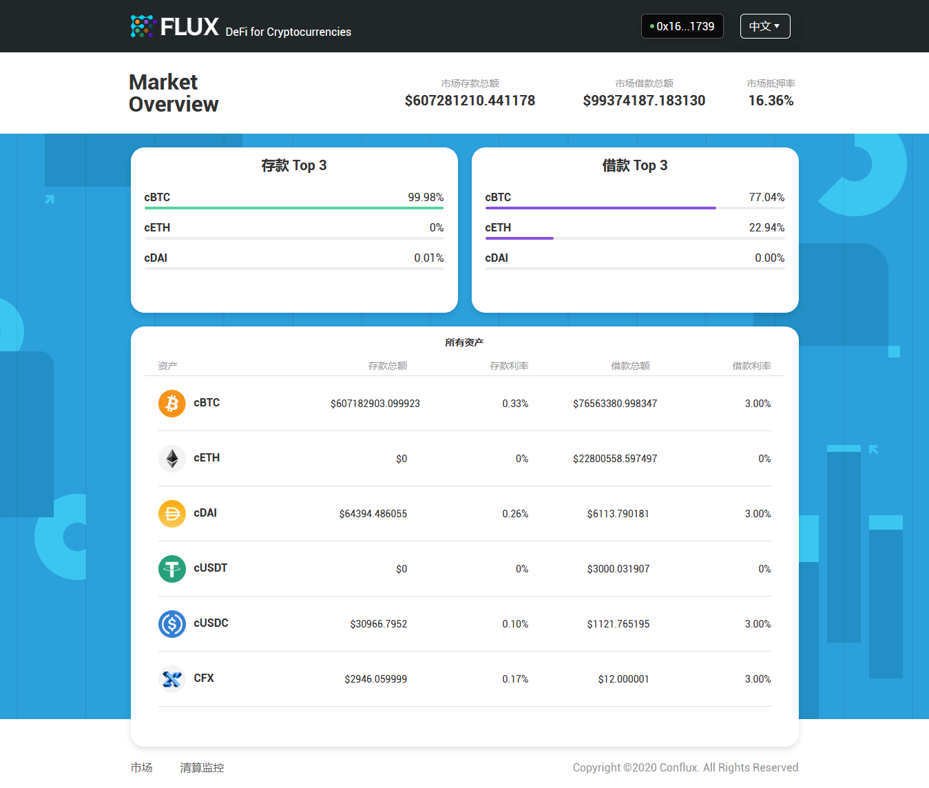Image resolution: width=929 pixels, height=788 pixels.
Task: Click CFX deposit rate 0.17%
Action: (515, 679)
